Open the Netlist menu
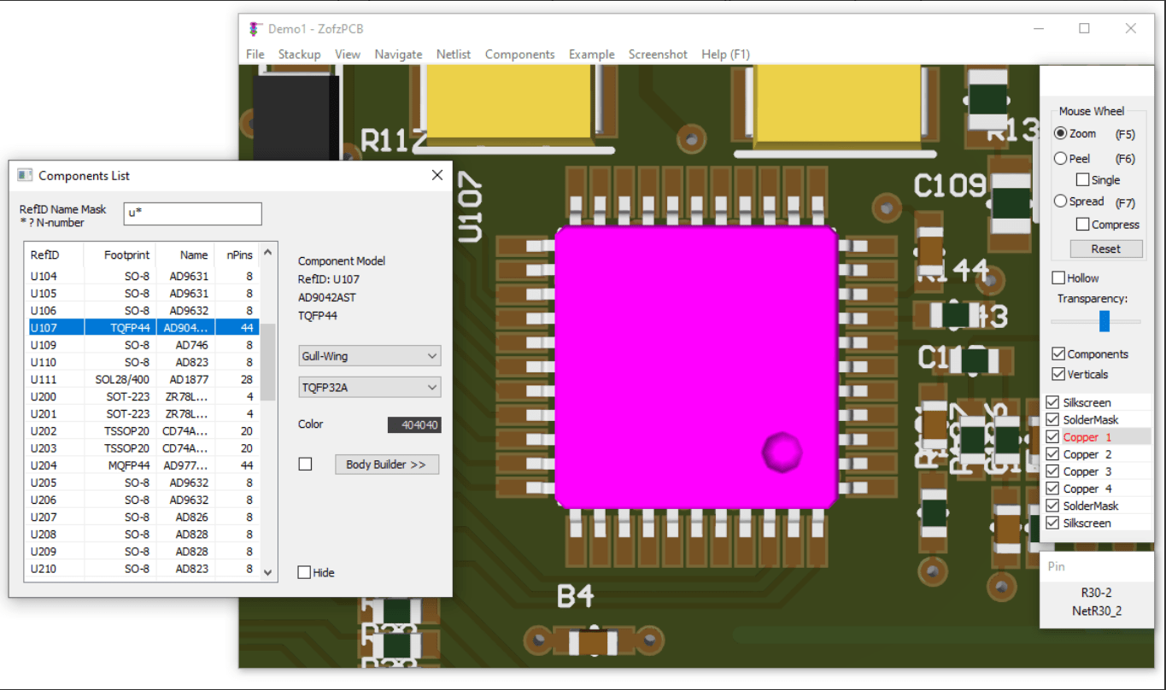The height and width of the screenshot is (690, 1166). [453, 54]
